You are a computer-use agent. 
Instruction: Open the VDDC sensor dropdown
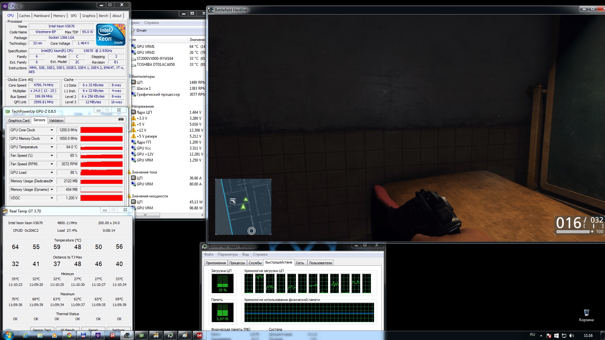click(52, 198)
